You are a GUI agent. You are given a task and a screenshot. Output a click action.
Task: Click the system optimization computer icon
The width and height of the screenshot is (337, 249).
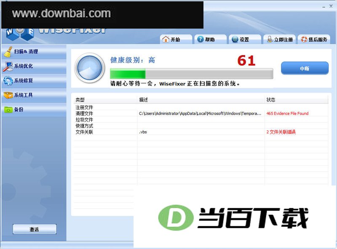coord(8,66)
